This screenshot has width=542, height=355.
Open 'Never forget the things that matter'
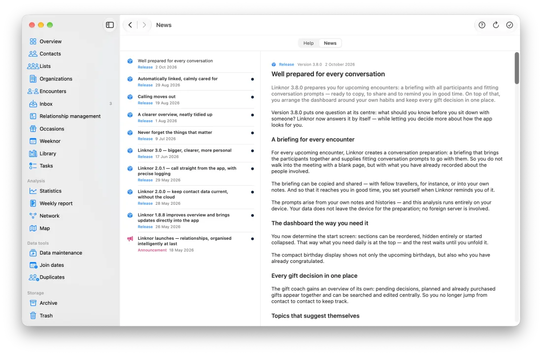tap(191, 136)
